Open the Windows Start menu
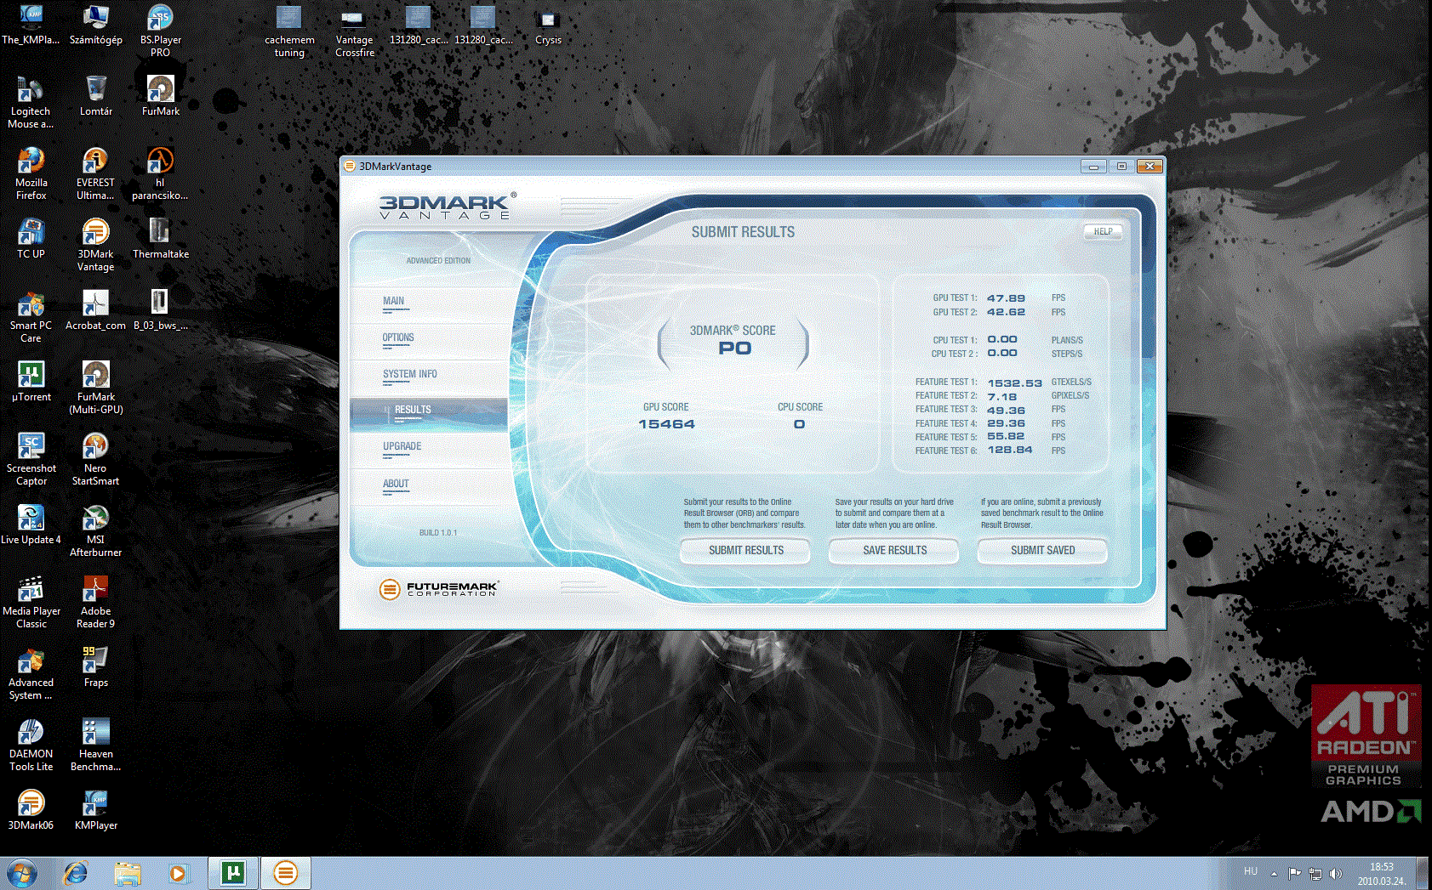This screenshot has width=1432, height=890. tap(21, 873)
